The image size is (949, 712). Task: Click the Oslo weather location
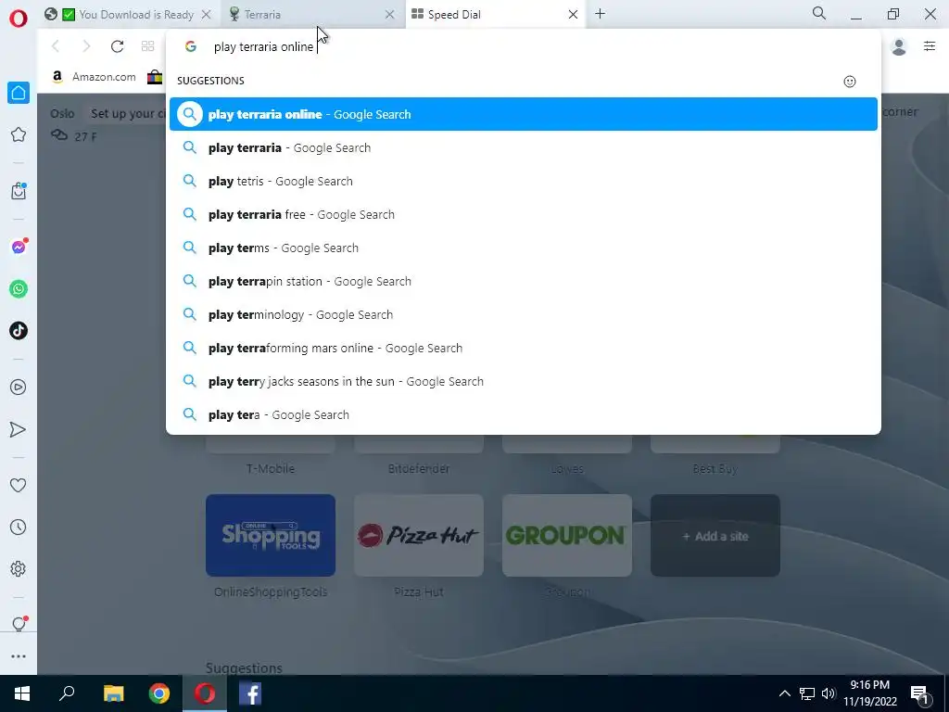tap(62, 113)
